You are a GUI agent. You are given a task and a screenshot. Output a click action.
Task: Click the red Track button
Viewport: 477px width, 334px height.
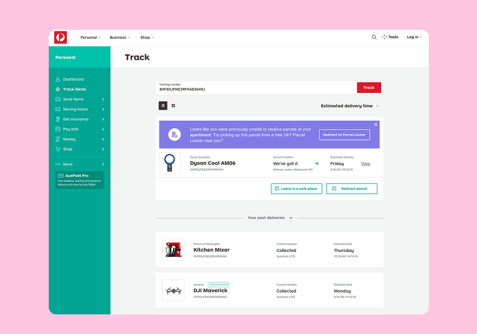click(369, 87)
